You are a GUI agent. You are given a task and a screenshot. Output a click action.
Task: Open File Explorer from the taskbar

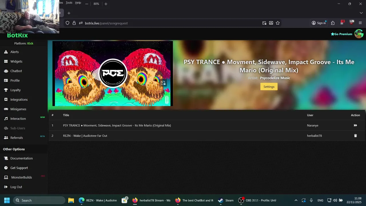(71, 200)
